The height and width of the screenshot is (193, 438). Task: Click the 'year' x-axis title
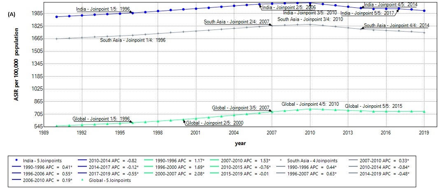tap(240, 143)
